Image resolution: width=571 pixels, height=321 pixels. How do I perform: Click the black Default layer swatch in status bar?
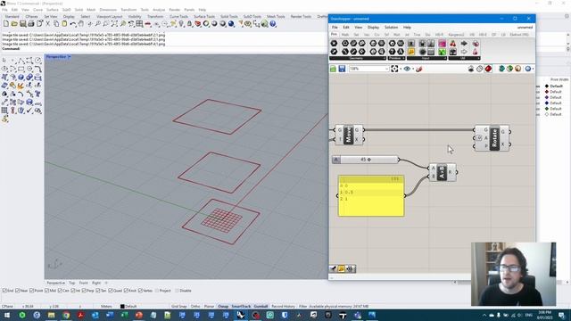(x=122, y=307)
